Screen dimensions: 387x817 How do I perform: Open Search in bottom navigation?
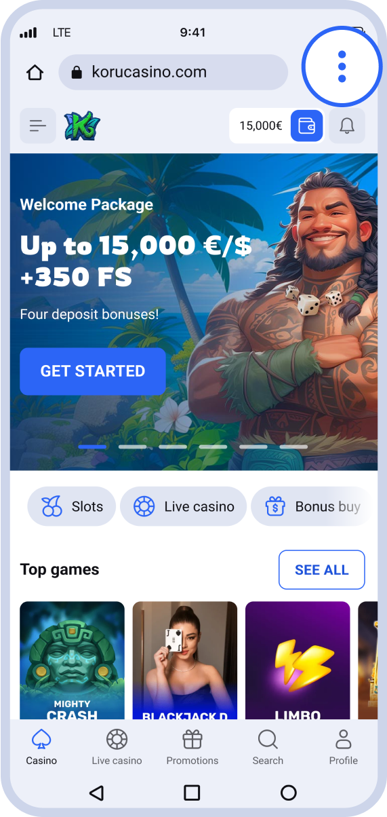coord(268,748)
